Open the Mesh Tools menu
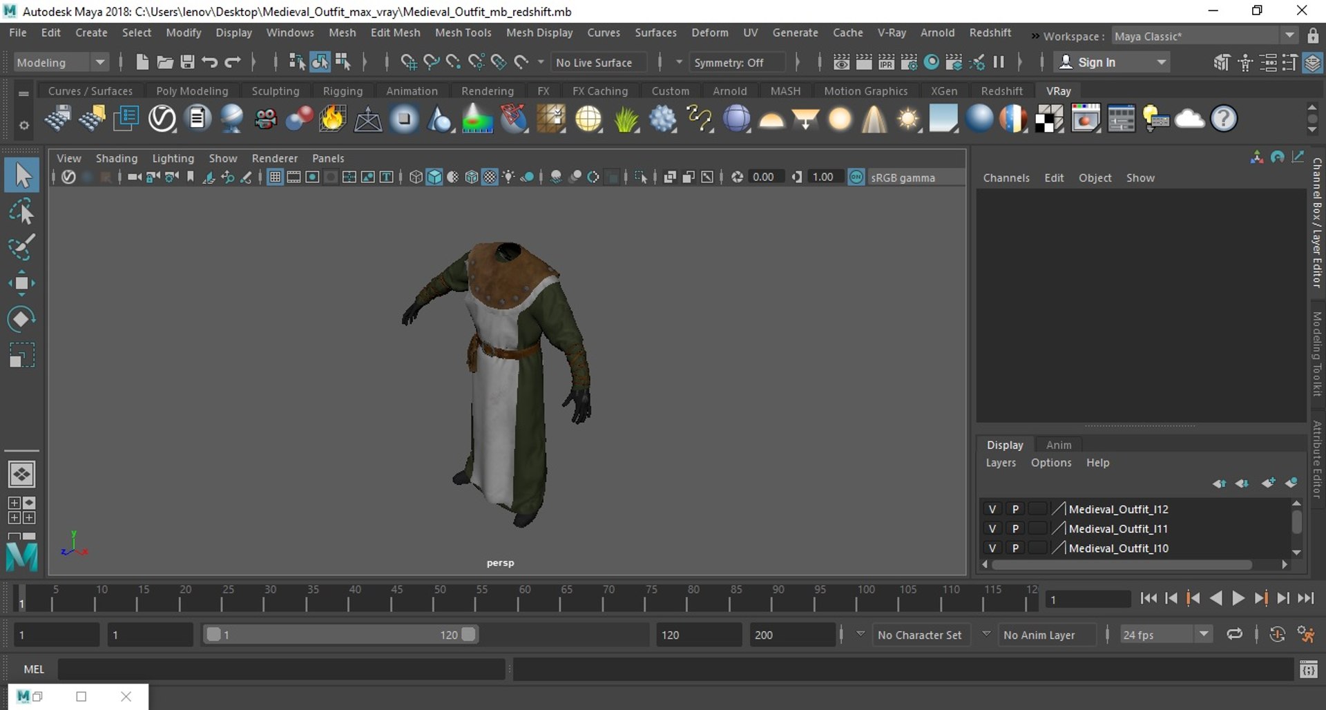Viewport: 1326px width, 710px height. [x=463, y=32]
